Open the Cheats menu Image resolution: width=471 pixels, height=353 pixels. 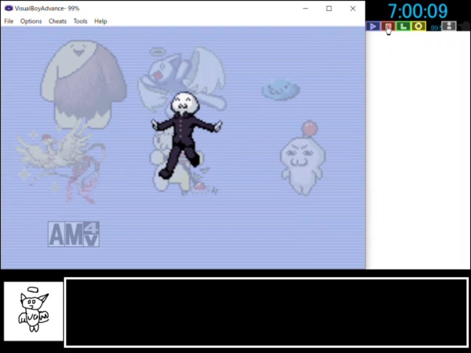(x=57, y=21)
